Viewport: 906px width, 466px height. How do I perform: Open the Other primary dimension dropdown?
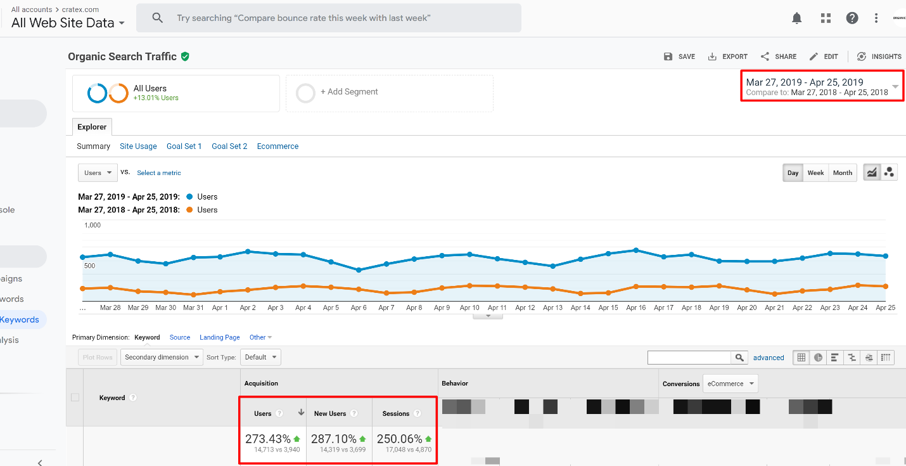coord(261,337)
